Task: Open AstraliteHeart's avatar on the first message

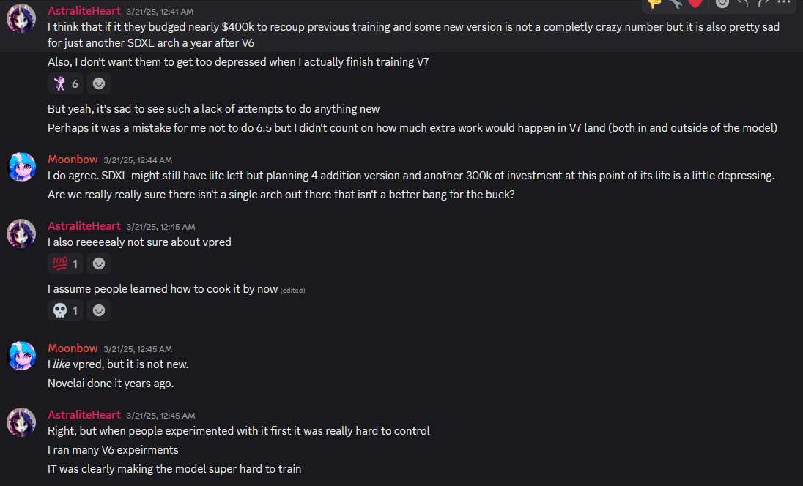Action: click(x=21, y=18)
